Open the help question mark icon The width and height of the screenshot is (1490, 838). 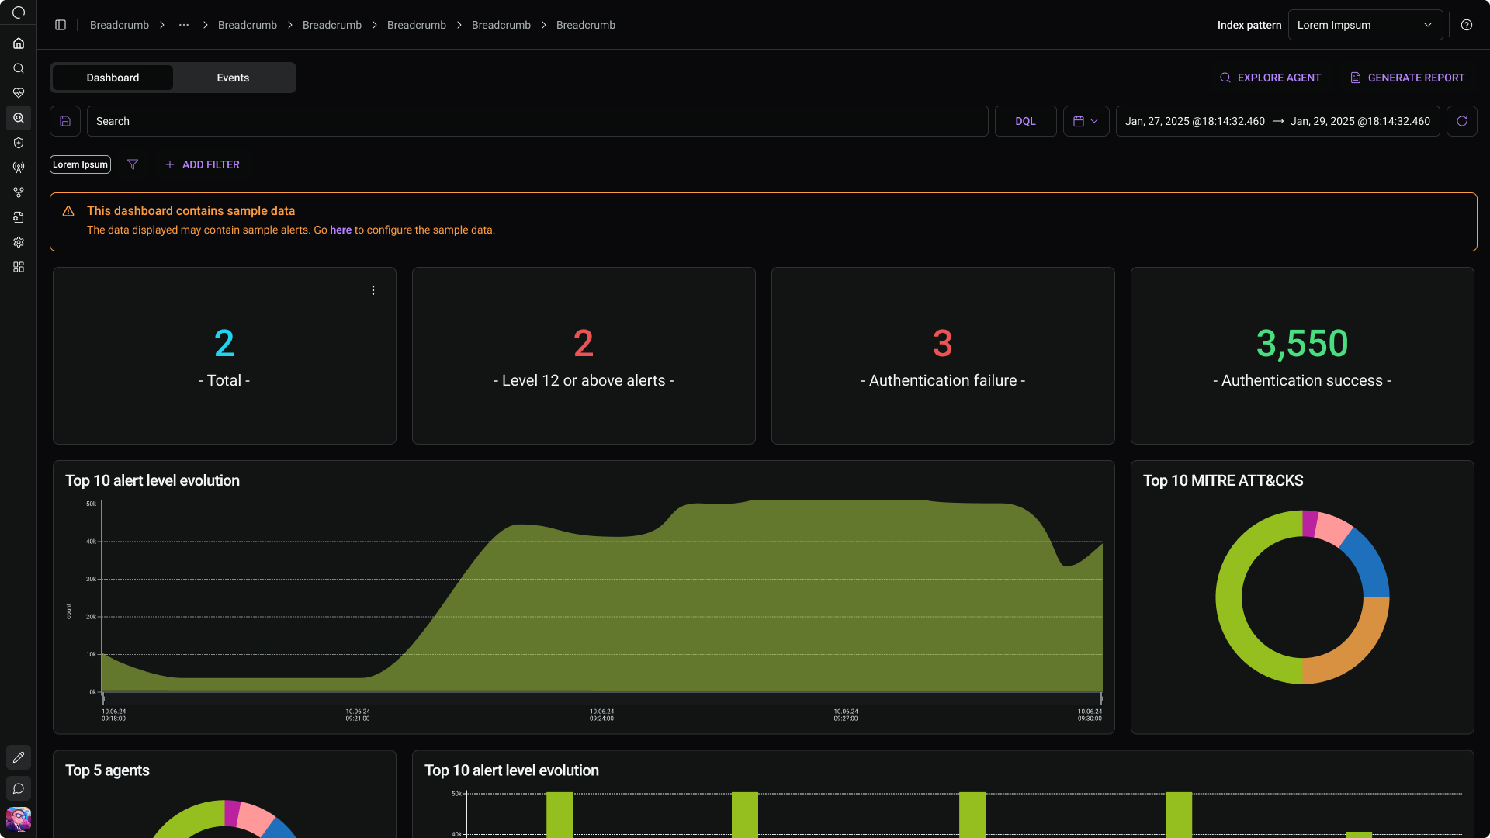coord(1467,25)
